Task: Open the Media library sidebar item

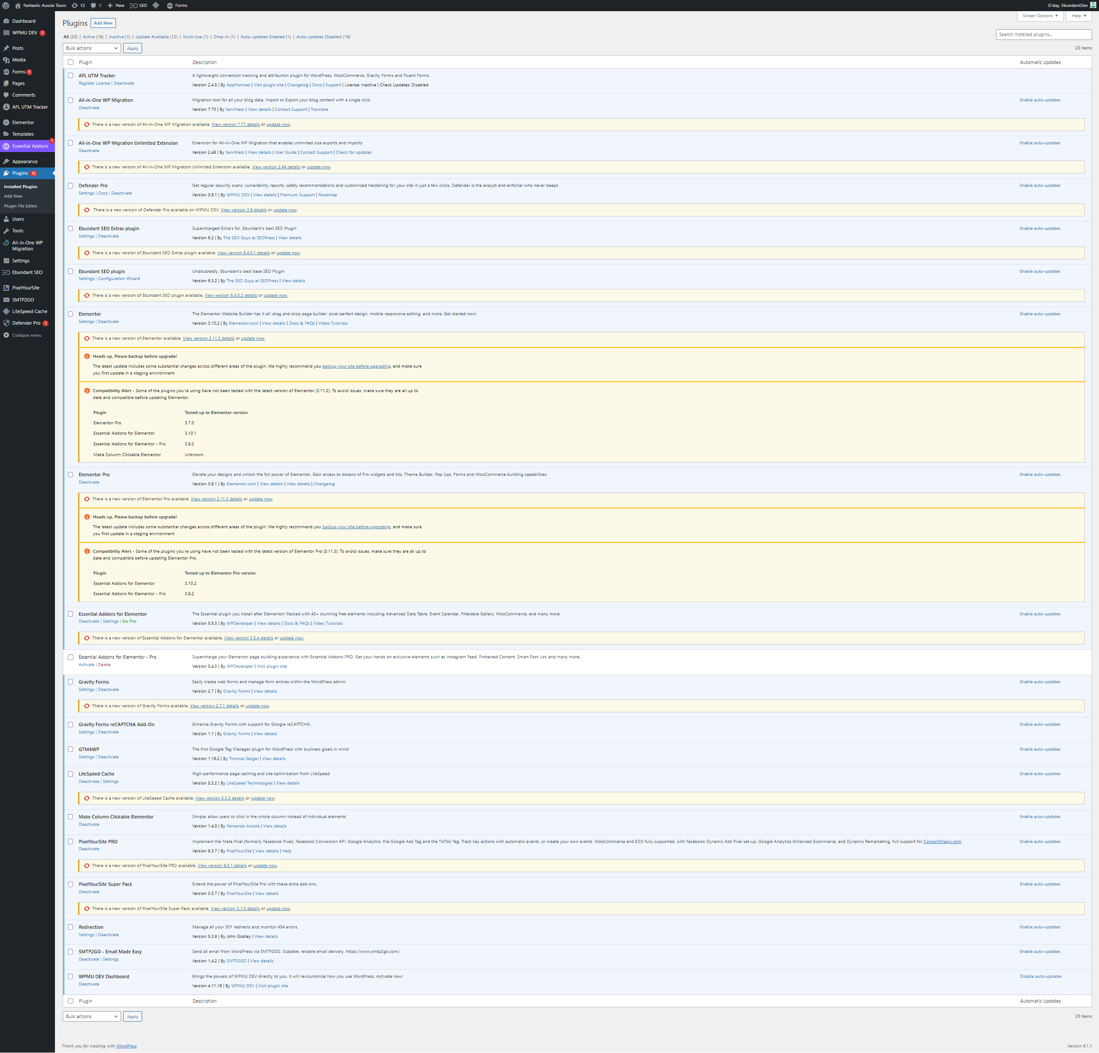Action: 18,60
